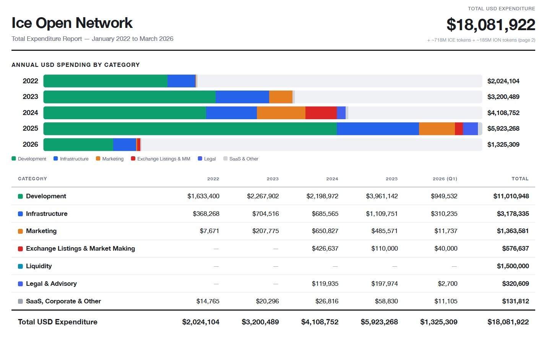
Task: Select the 2022 year label on the chart
Action: pyautogui.click(x=31, y=81)
